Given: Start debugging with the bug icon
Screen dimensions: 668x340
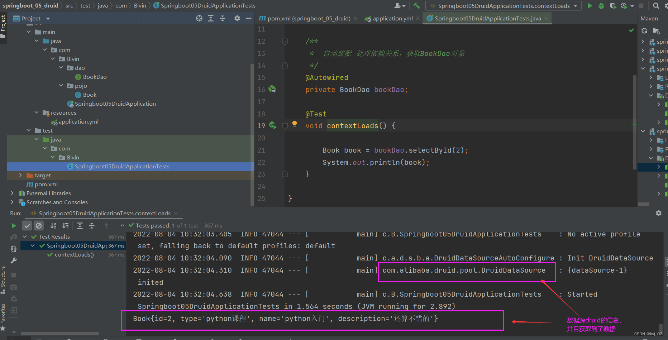Looking at the screenshot, I should [601, 6].
